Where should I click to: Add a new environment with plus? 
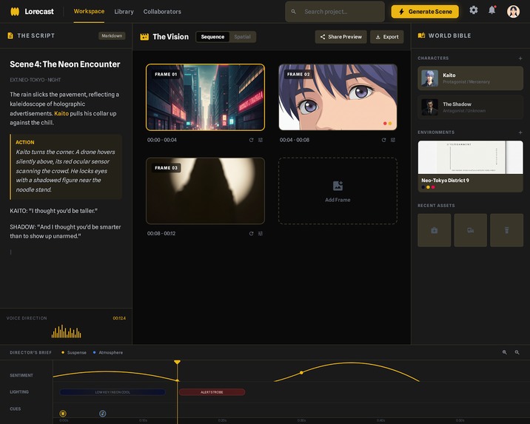pos(520,132)
